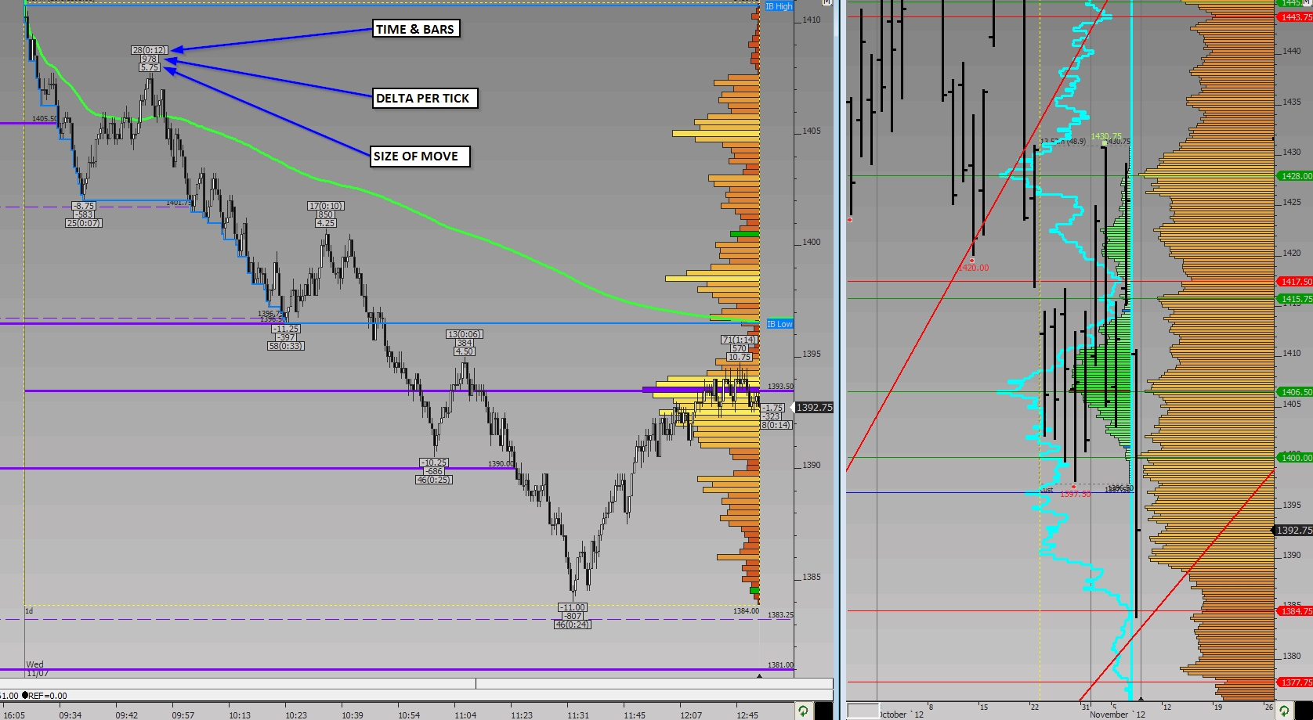Select the IB Low label
The height and width of the screenshot is (720, 1313).
click(779, 324)
